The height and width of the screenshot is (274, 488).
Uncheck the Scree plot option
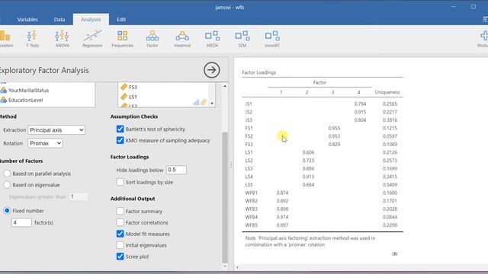tap(120, 256)
